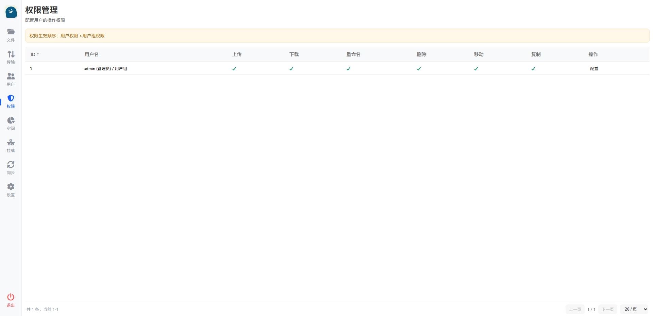The width and height of the screenshot is (653, 316).
Task: Expand the 20 / 页 page size dropdown
Action: tap(635, 309)
